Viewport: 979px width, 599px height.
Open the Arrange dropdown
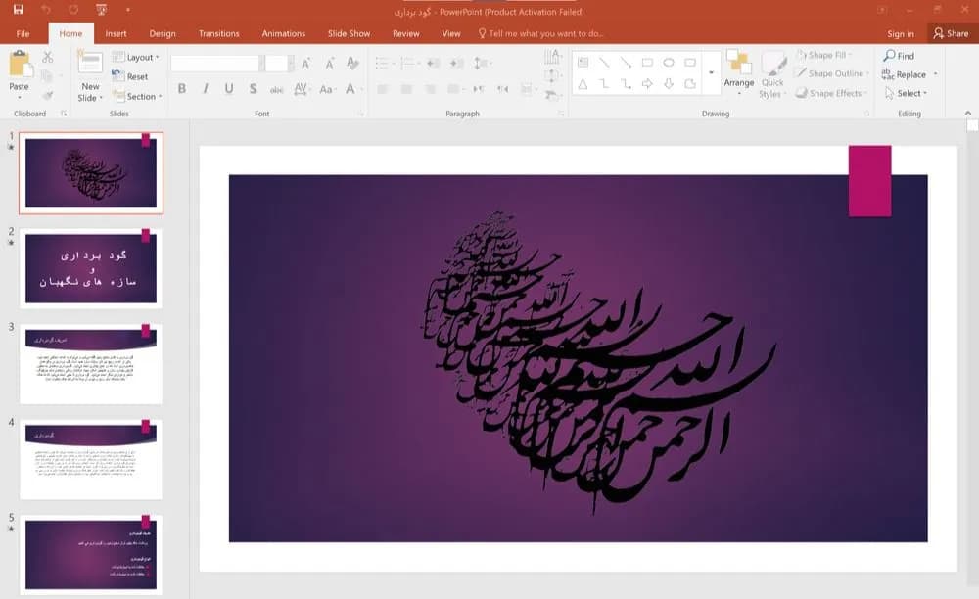coord(739,73)
